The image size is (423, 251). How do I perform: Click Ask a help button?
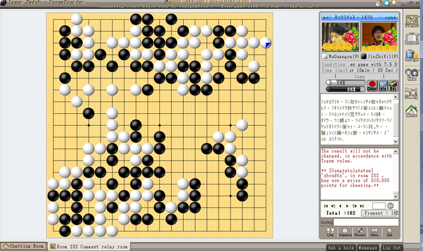click(x=341, y=248)
